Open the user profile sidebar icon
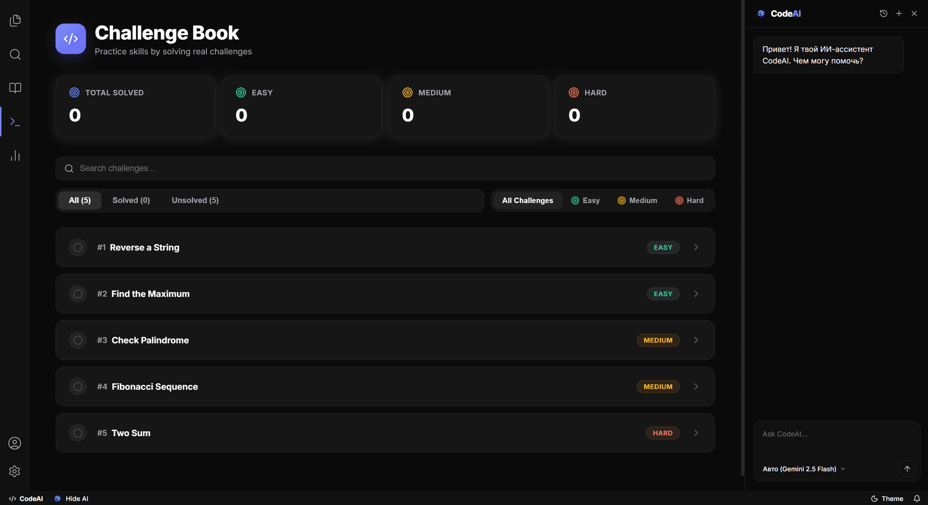The height and width of the screenshot is (505, 928). (15, 443)
